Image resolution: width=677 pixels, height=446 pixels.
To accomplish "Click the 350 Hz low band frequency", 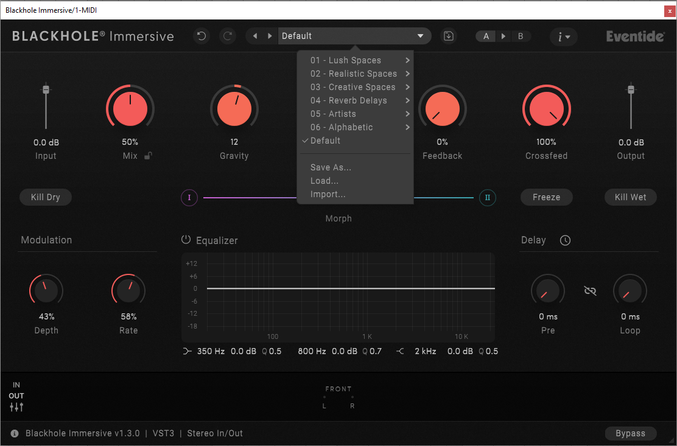I will (211, 352).
